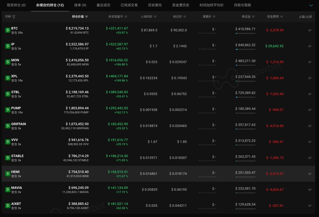Click the long badge icon beside MON
The height and width of the screenshot is (217, 319).
click(8, 62)
